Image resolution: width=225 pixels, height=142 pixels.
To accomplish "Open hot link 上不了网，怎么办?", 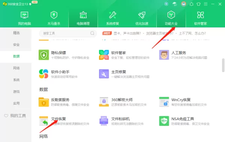I will (192, 33).
